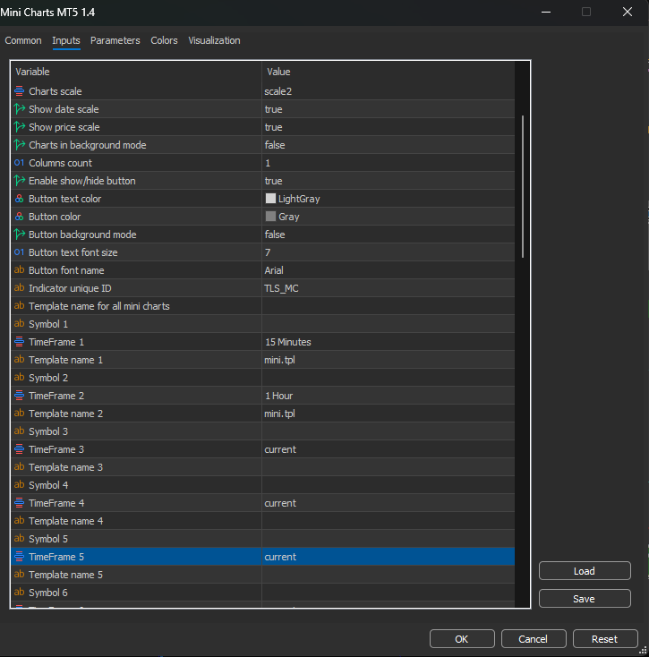This screenshot has height=657, width=649.
Task: Switch to the Visualization tab
Action: [x=214, y=40]
